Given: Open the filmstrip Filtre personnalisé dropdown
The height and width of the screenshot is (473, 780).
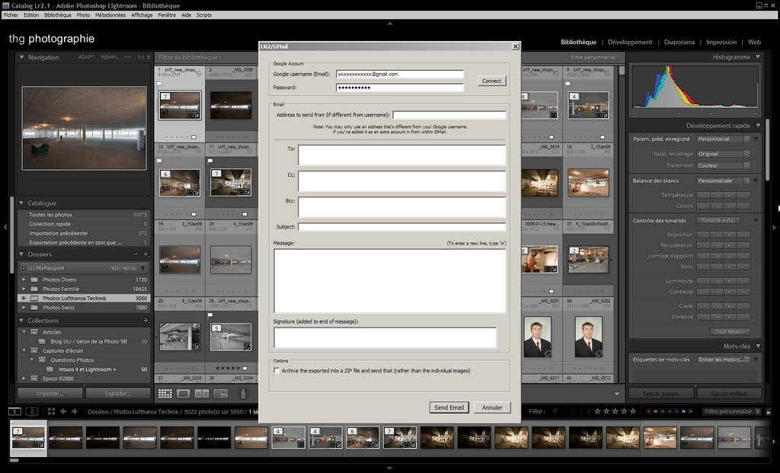Looking at the screenshot, I should pyautogui.click(x=732, y=411).
